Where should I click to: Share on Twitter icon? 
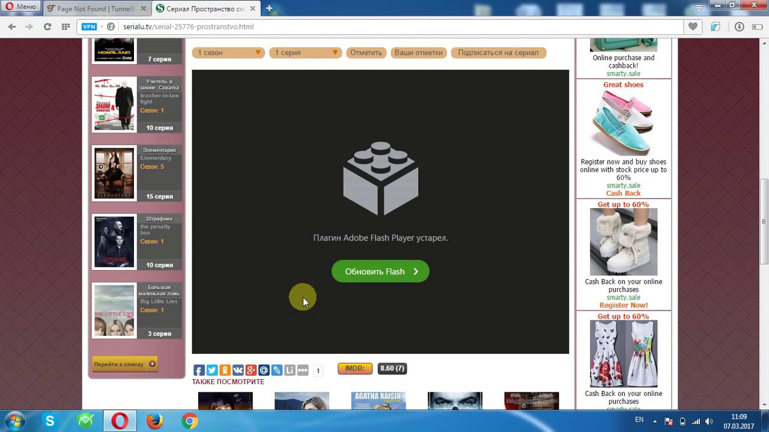click(212, 370)
